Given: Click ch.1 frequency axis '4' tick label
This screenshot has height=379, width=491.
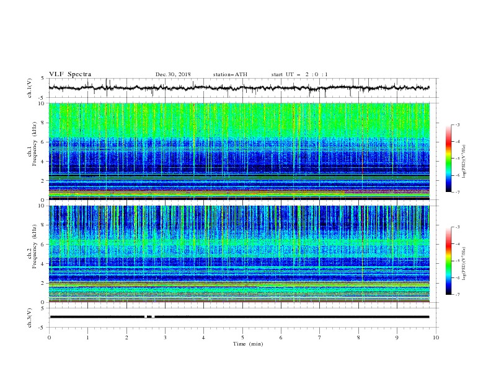Looking at the screenshot, I should pos(43,162).
